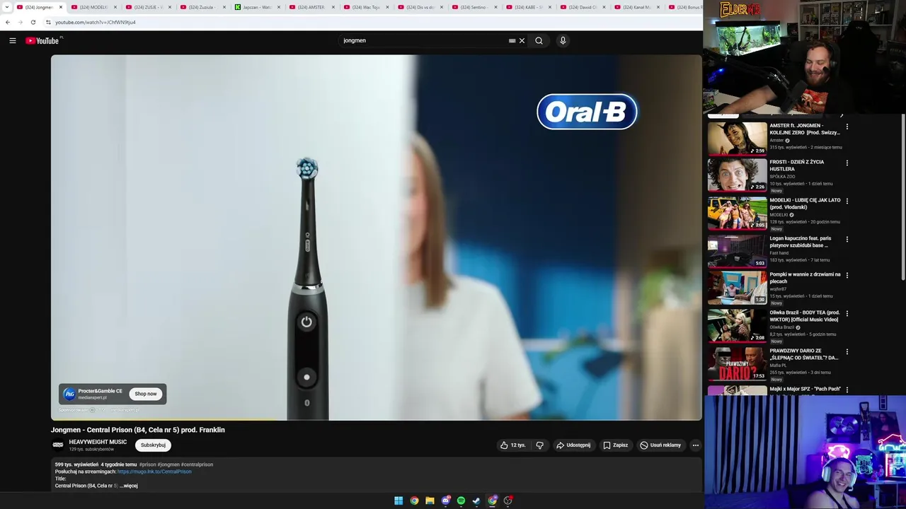Click the Shop now ad button

pos(146,394)
